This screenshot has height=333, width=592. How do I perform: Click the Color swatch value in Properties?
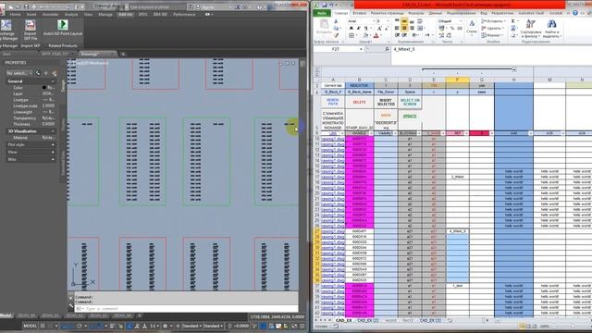44,88
